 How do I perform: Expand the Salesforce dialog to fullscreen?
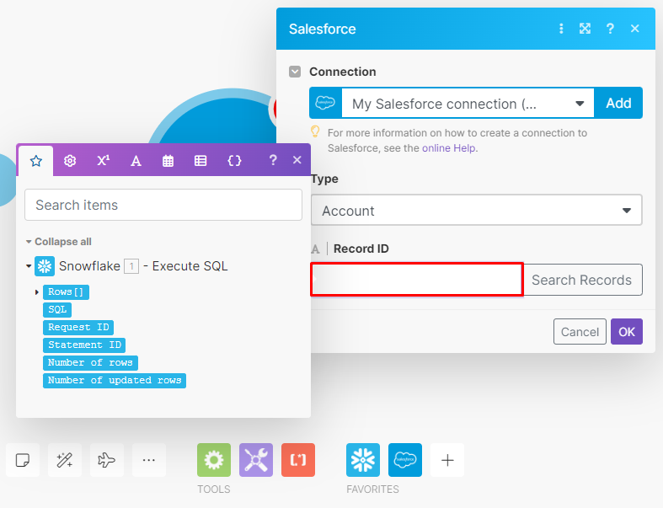tap(585, 29)
